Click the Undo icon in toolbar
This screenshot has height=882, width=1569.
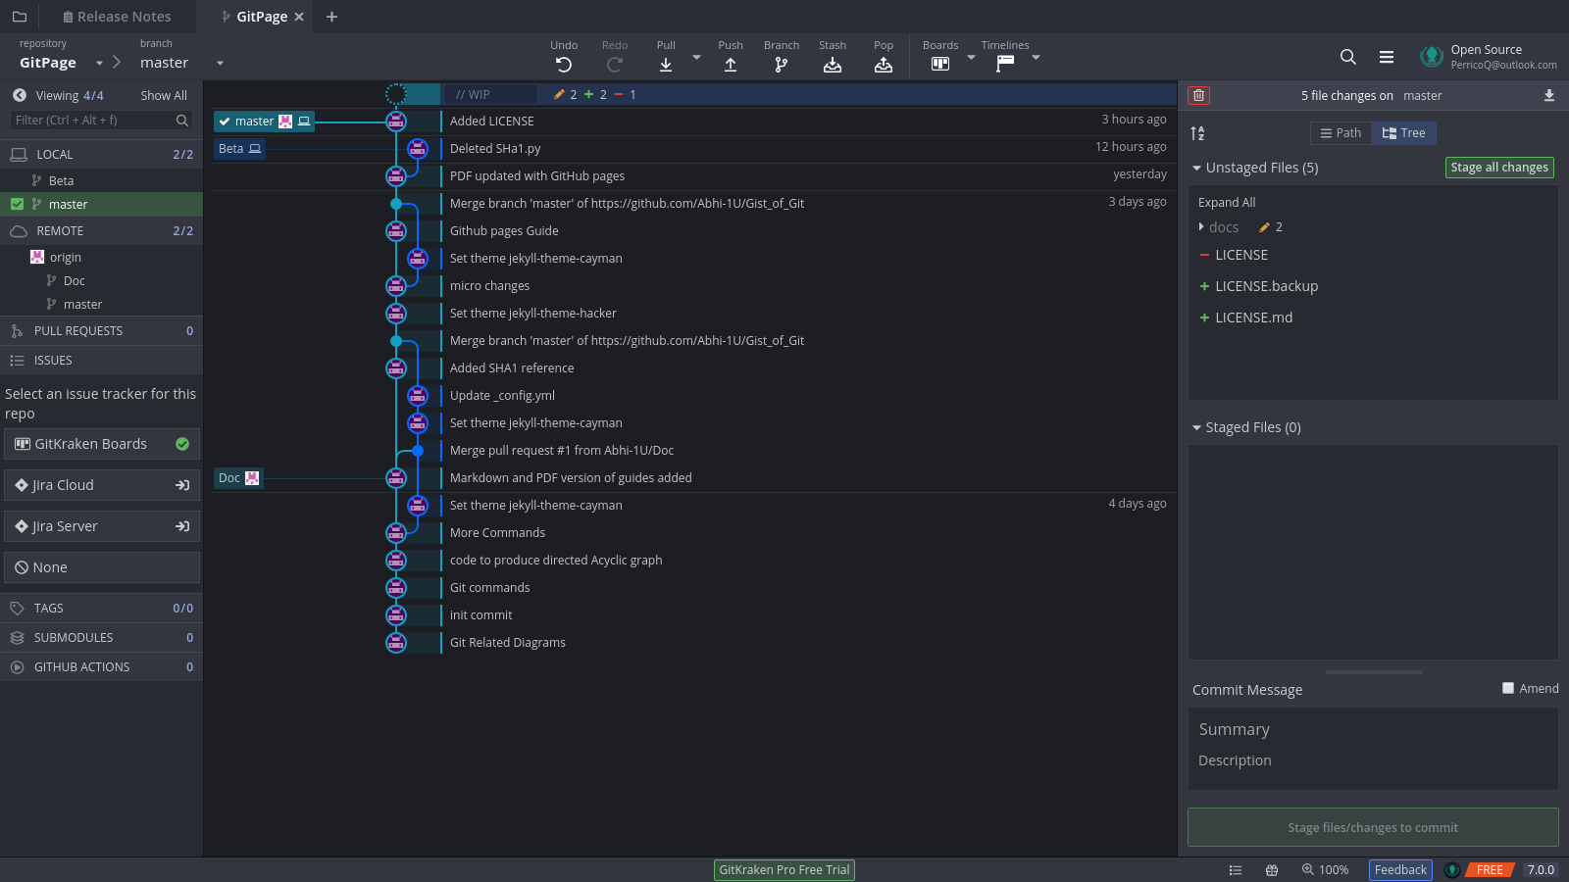click(564, 65)
